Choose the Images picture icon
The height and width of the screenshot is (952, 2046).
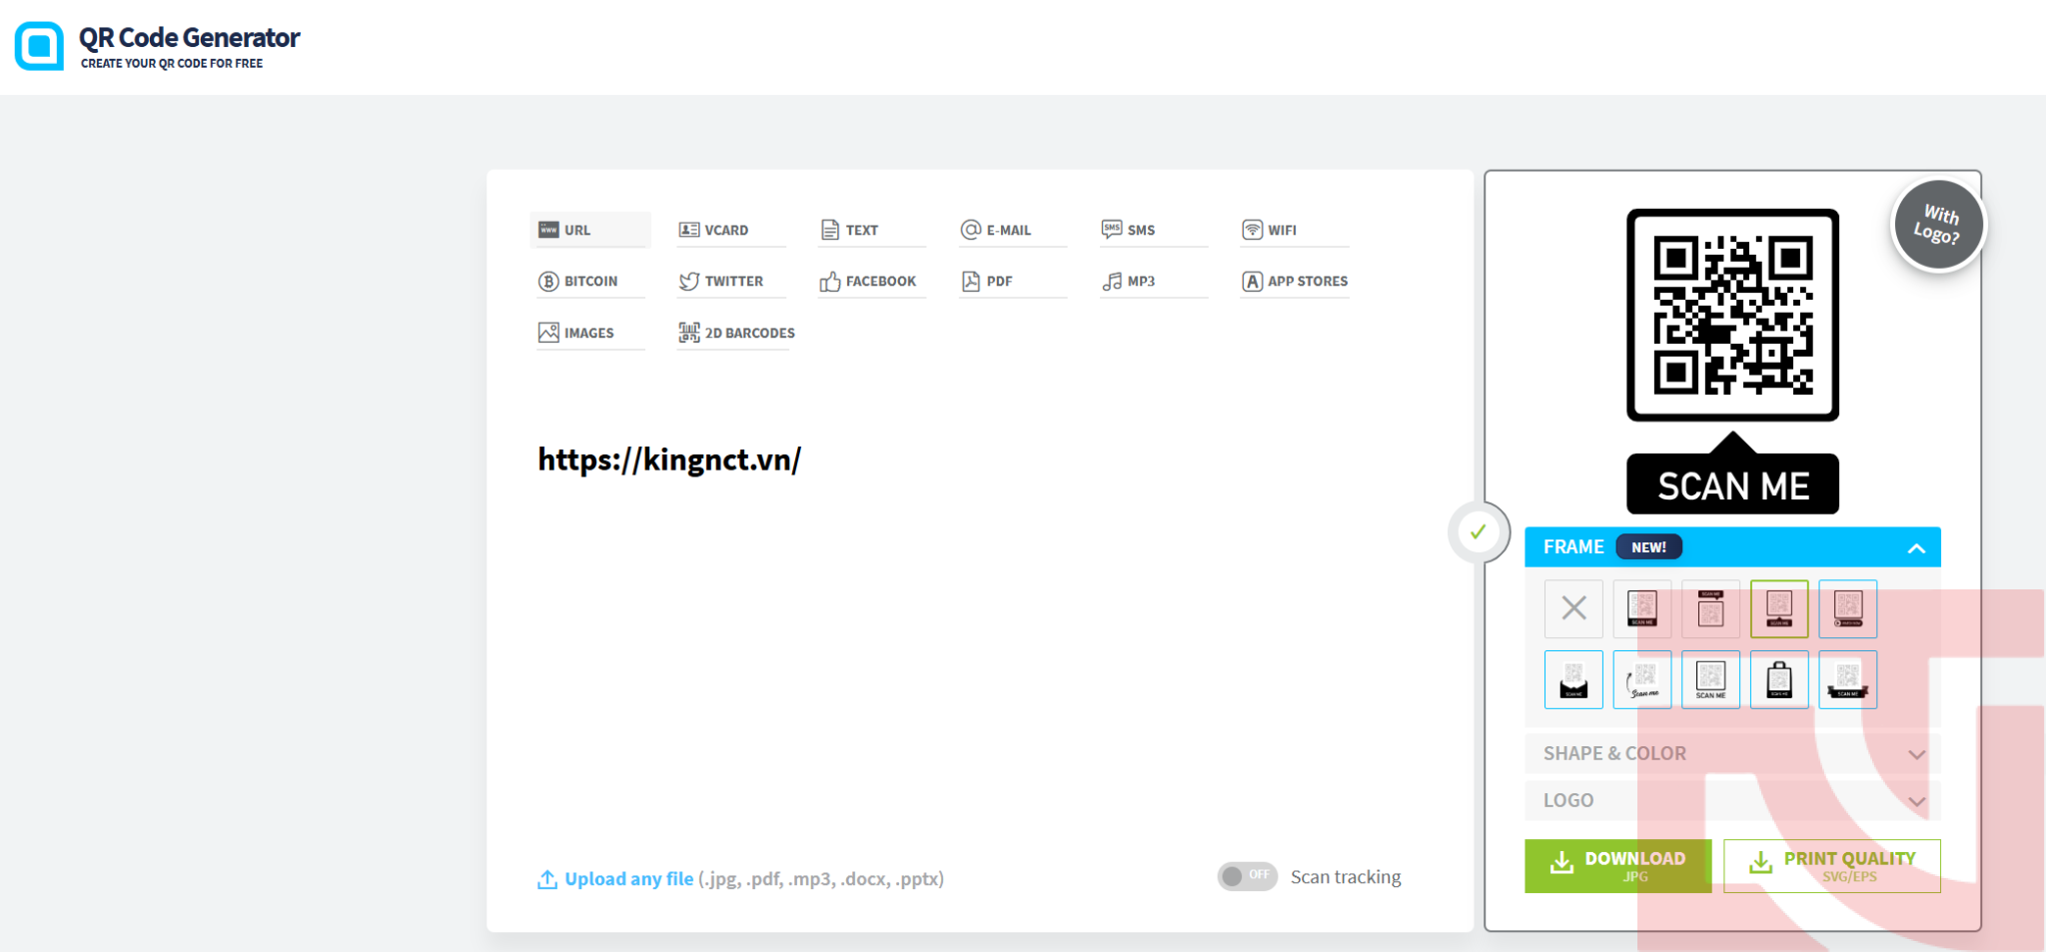click(x=548, y=333)
